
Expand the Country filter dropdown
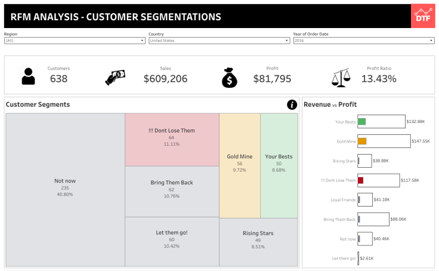(219, 41)
